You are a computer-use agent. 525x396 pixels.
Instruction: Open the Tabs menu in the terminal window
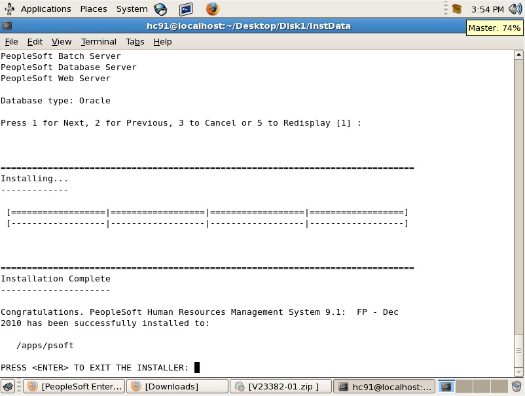(135, 41)
